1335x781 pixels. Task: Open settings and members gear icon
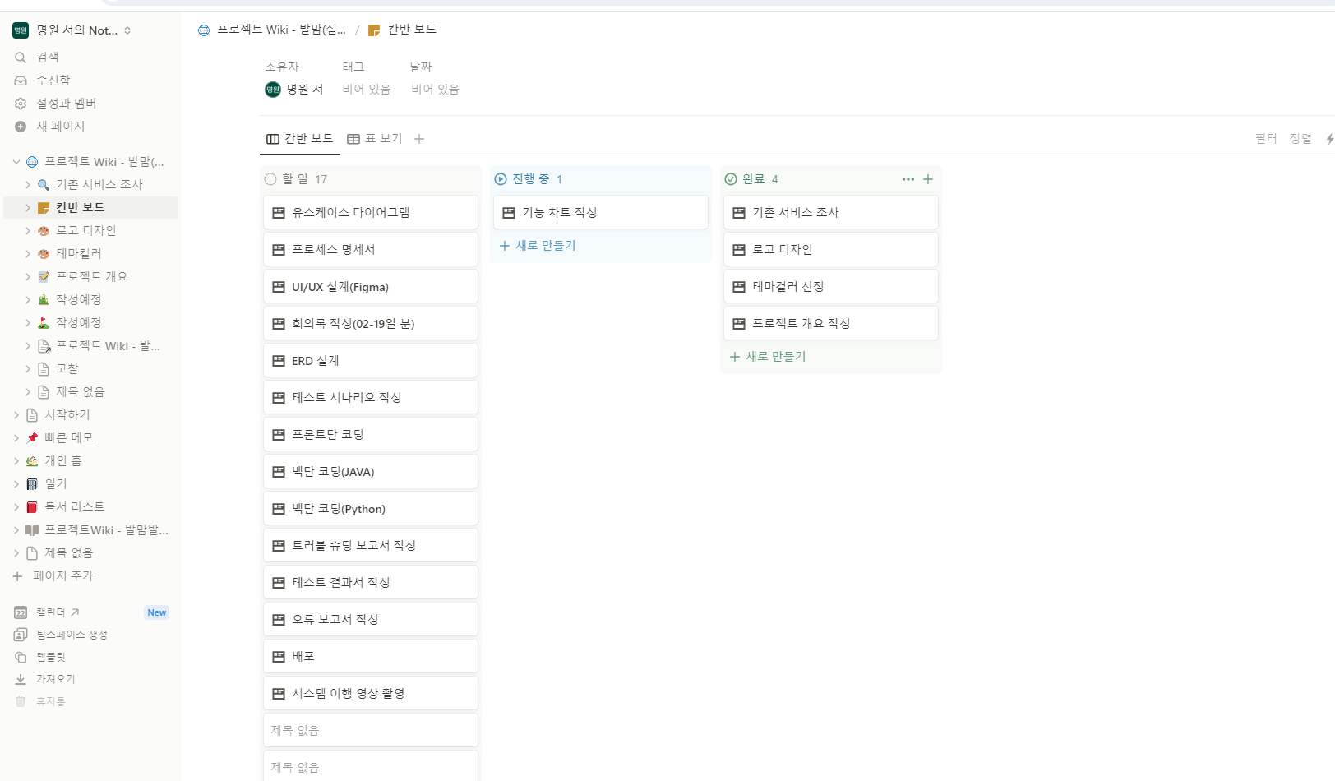click(x=21, y=104)
